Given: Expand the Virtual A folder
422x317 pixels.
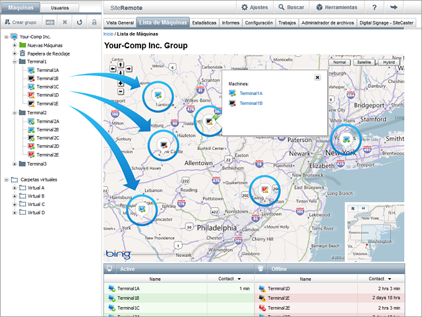Looking at the screenshot, I should [x=15, y=188].
